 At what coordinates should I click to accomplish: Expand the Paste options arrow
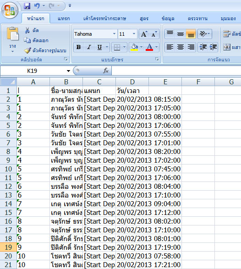pos(12,51)
